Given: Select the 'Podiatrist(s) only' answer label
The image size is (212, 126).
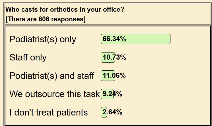Looking at the screenshot, I should tap(43, 39).
